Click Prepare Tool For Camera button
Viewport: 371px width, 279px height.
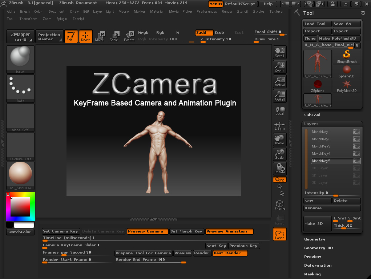tap(144, 253)
